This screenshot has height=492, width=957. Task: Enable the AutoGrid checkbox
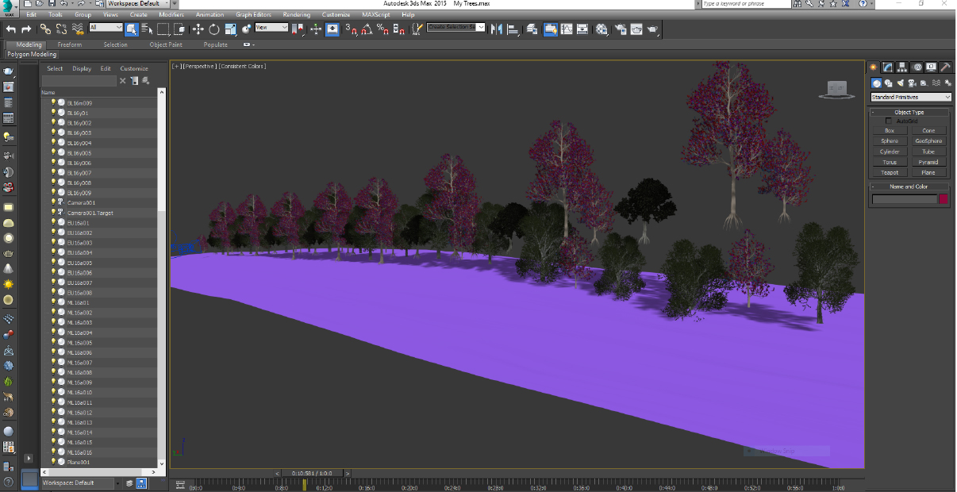pyautogui.click(x=889, y=121)
